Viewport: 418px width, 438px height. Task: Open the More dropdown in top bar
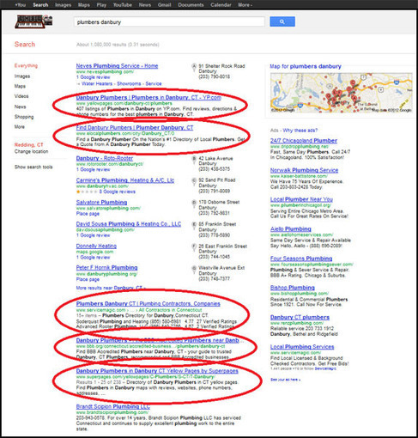pyautogui.click(x=245, y=5)
